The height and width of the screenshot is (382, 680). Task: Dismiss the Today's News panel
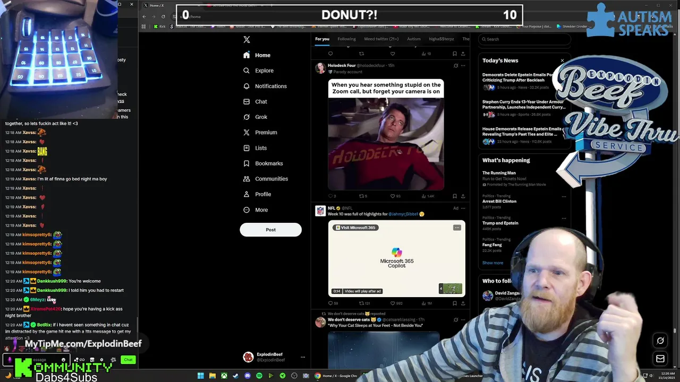pos(562,60)
